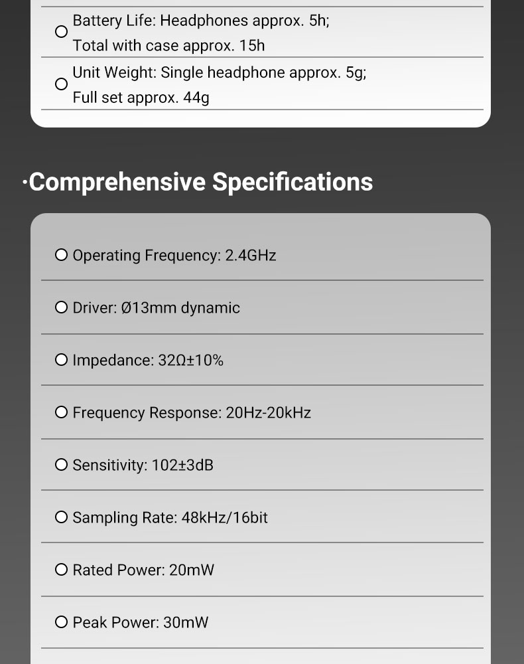Click the circle bullet before Frequency Response
524x664 pixels.
tap(61, 412)
